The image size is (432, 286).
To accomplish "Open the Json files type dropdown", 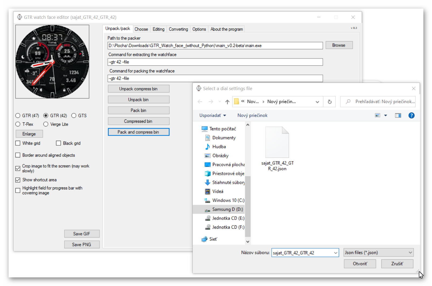I will tap(378, 253).
